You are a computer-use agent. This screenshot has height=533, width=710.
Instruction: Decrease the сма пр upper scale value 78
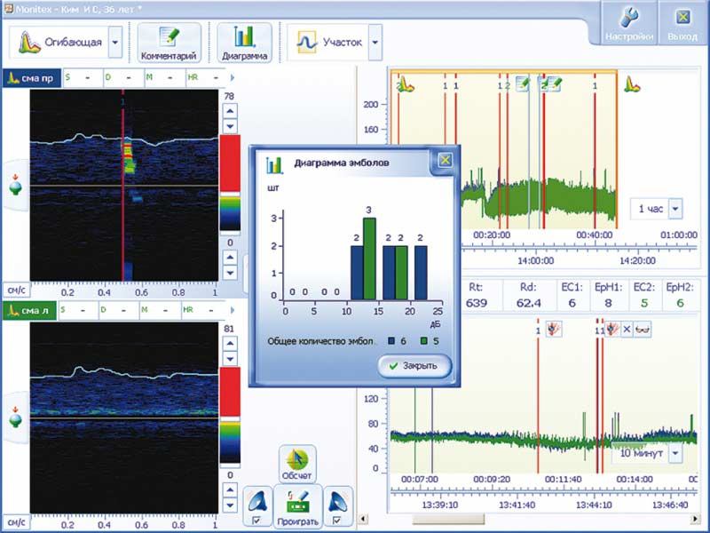point(230,125)
